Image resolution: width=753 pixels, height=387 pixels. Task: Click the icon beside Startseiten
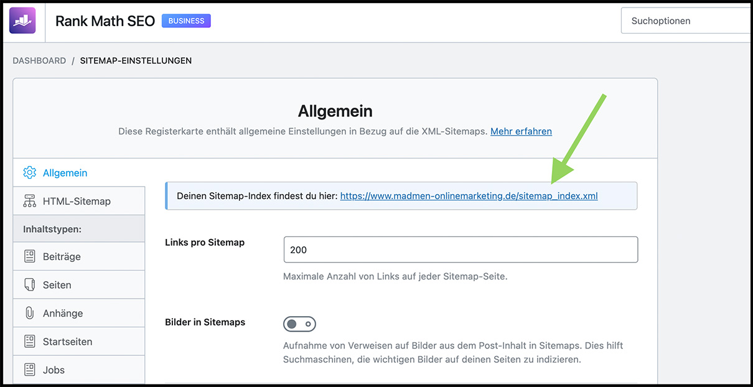tap(29, 342)
